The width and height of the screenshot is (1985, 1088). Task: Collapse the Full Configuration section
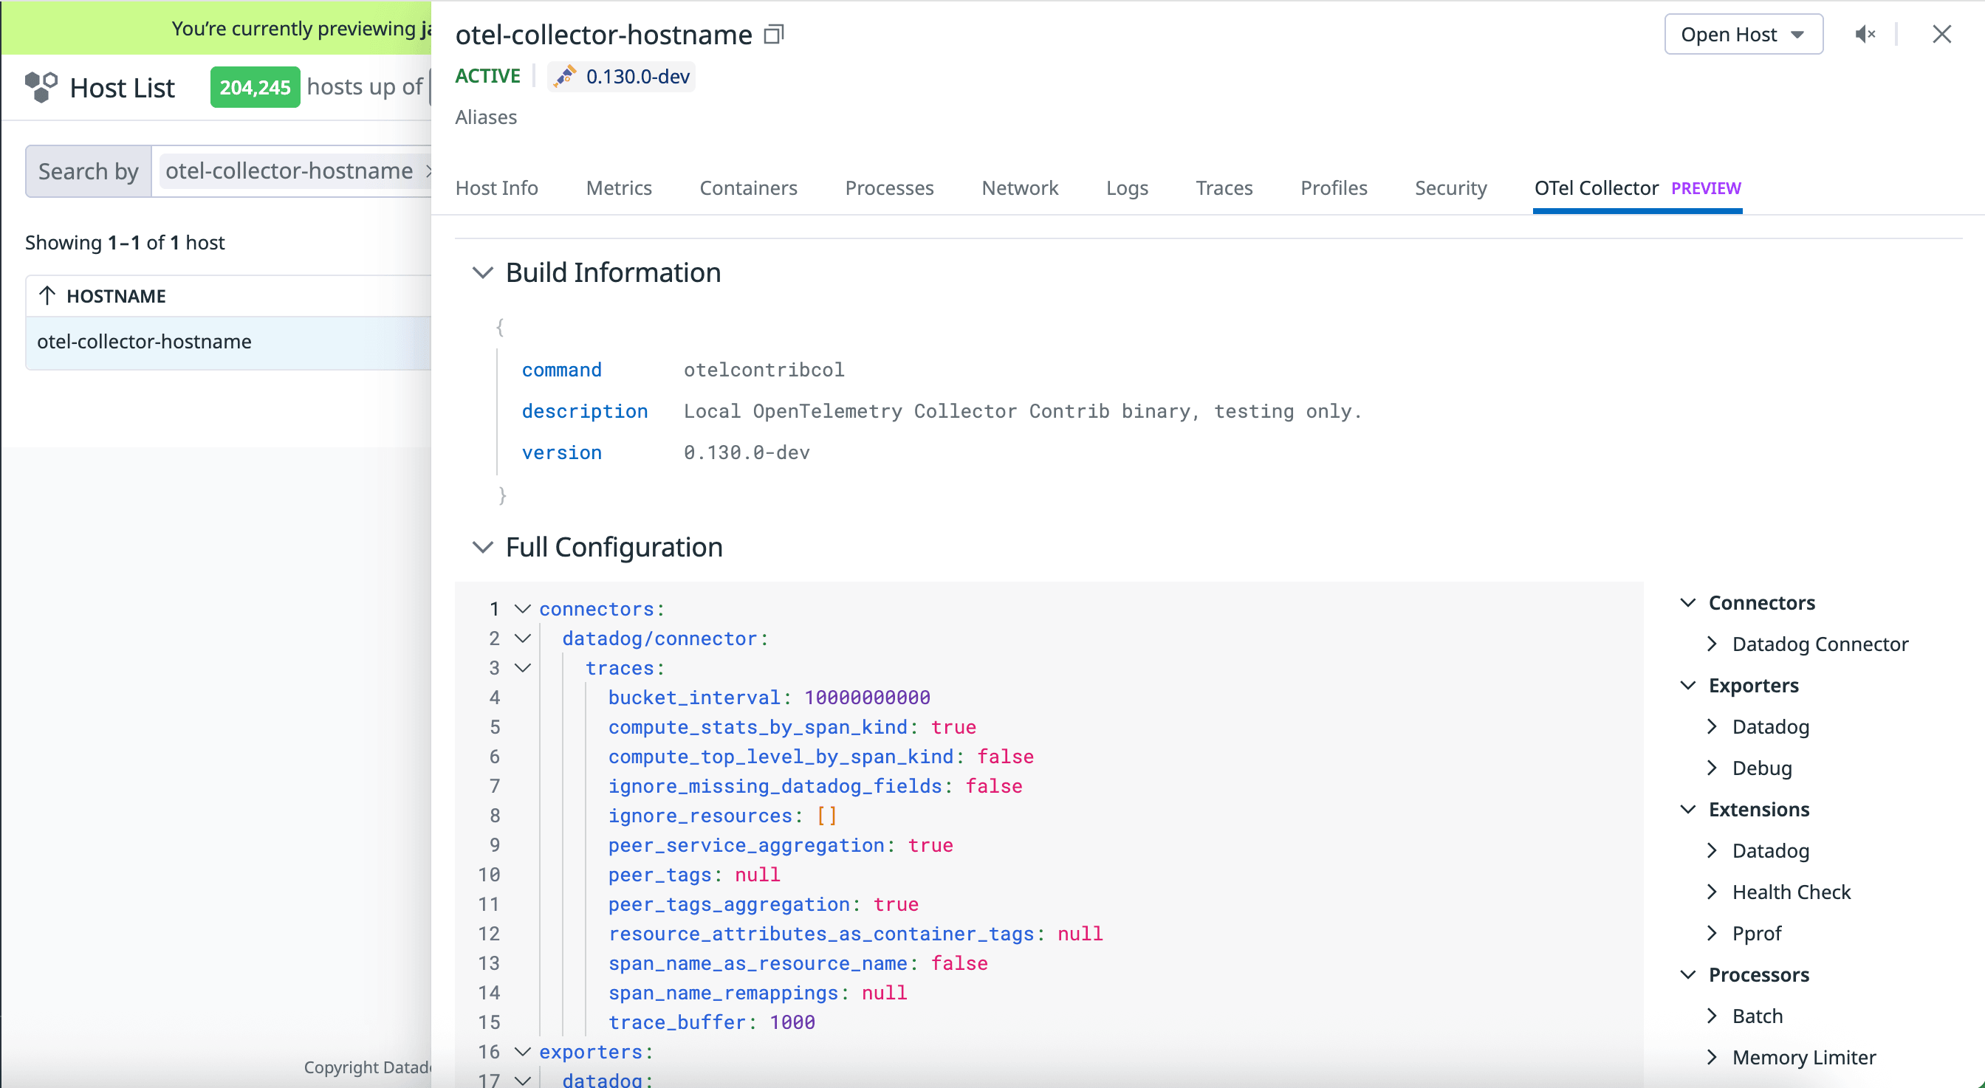pos(482,548)
